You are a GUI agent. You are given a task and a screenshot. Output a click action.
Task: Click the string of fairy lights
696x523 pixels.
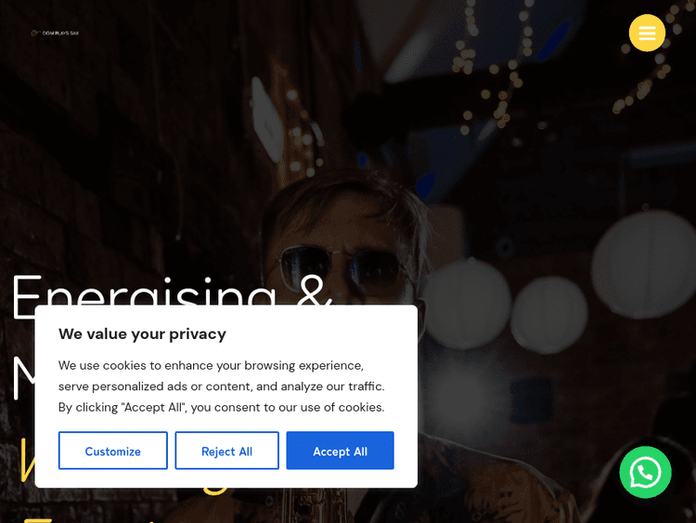coord(491,67)
